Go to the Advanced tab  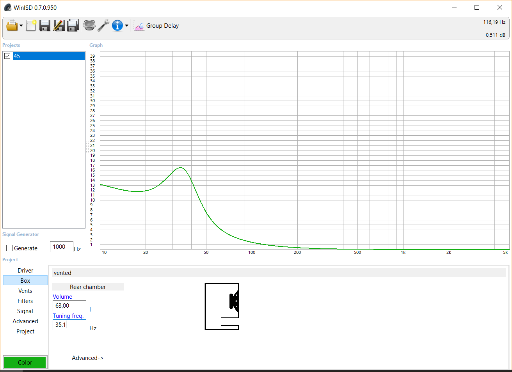[25, 321]
